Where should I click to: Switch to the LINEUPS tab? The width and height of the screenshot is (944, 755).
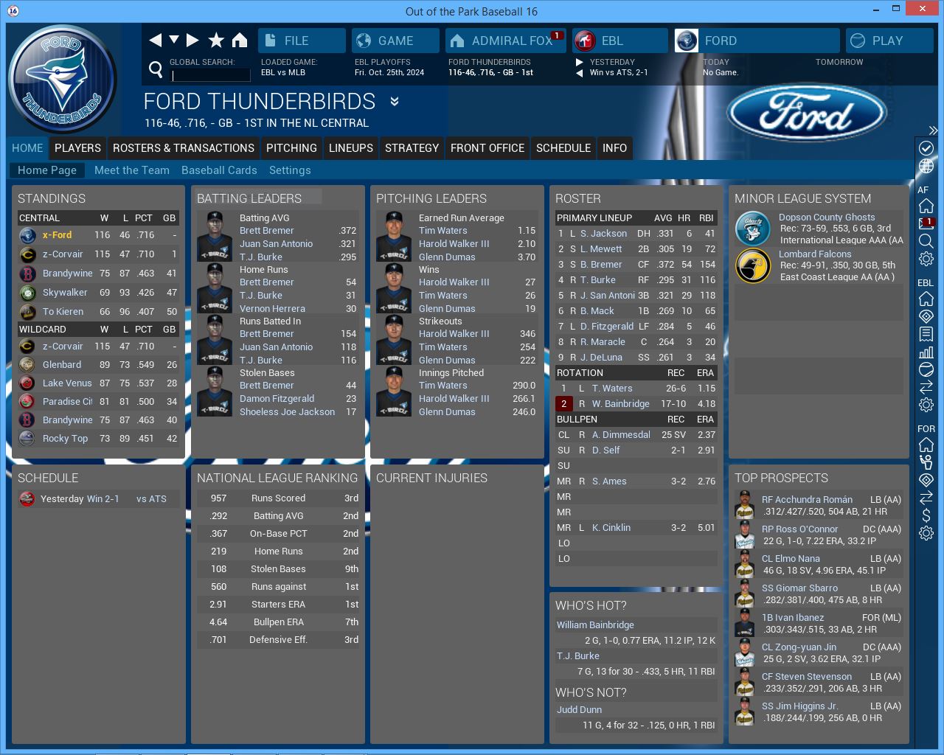(x=351, y=148)
